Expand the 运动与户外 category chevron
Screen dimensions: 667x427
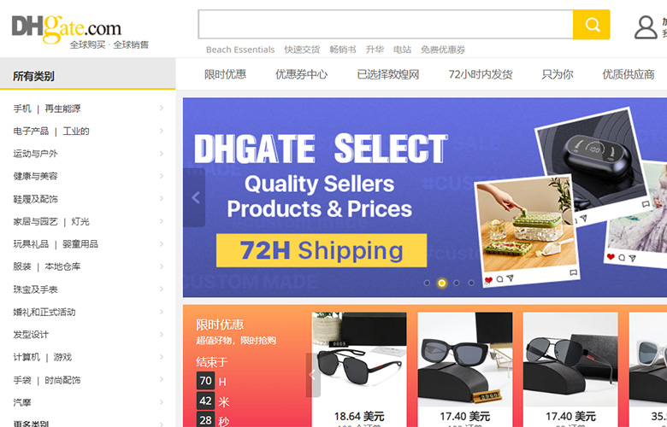(162, 154)
